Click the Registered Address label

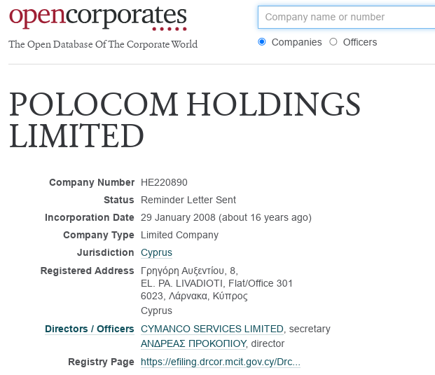[x=87, y=271]
